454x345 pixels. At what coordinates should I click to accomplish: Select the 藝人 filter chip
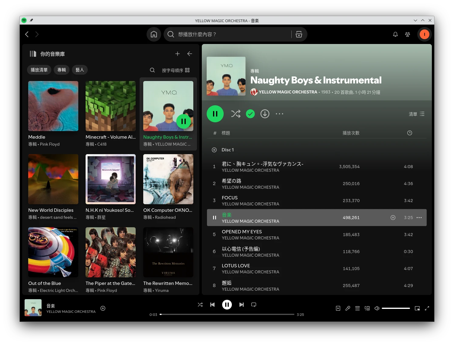point(80,70)
